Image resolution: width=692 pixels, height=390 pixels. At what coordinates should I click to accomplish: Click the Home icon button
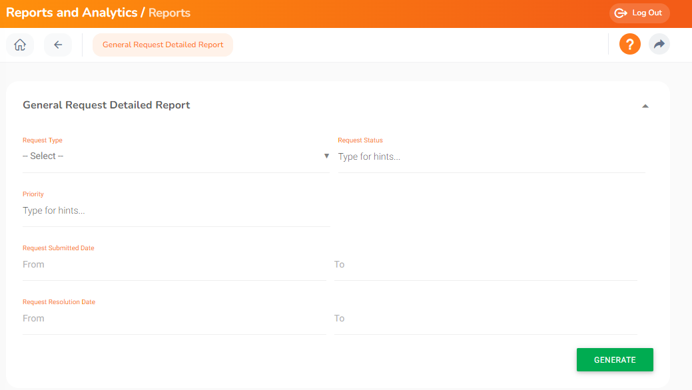(20, 45)
